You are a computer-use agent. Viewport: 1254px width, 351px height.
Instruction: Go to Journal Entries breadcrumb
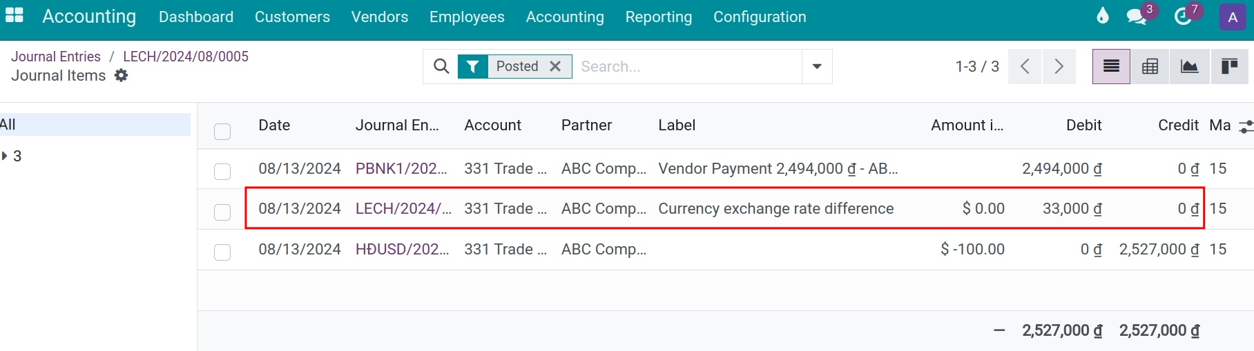(56, 57)
